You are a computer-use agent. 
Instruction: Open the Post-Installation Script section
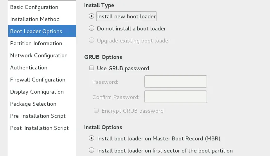click(x=40, y=128)
